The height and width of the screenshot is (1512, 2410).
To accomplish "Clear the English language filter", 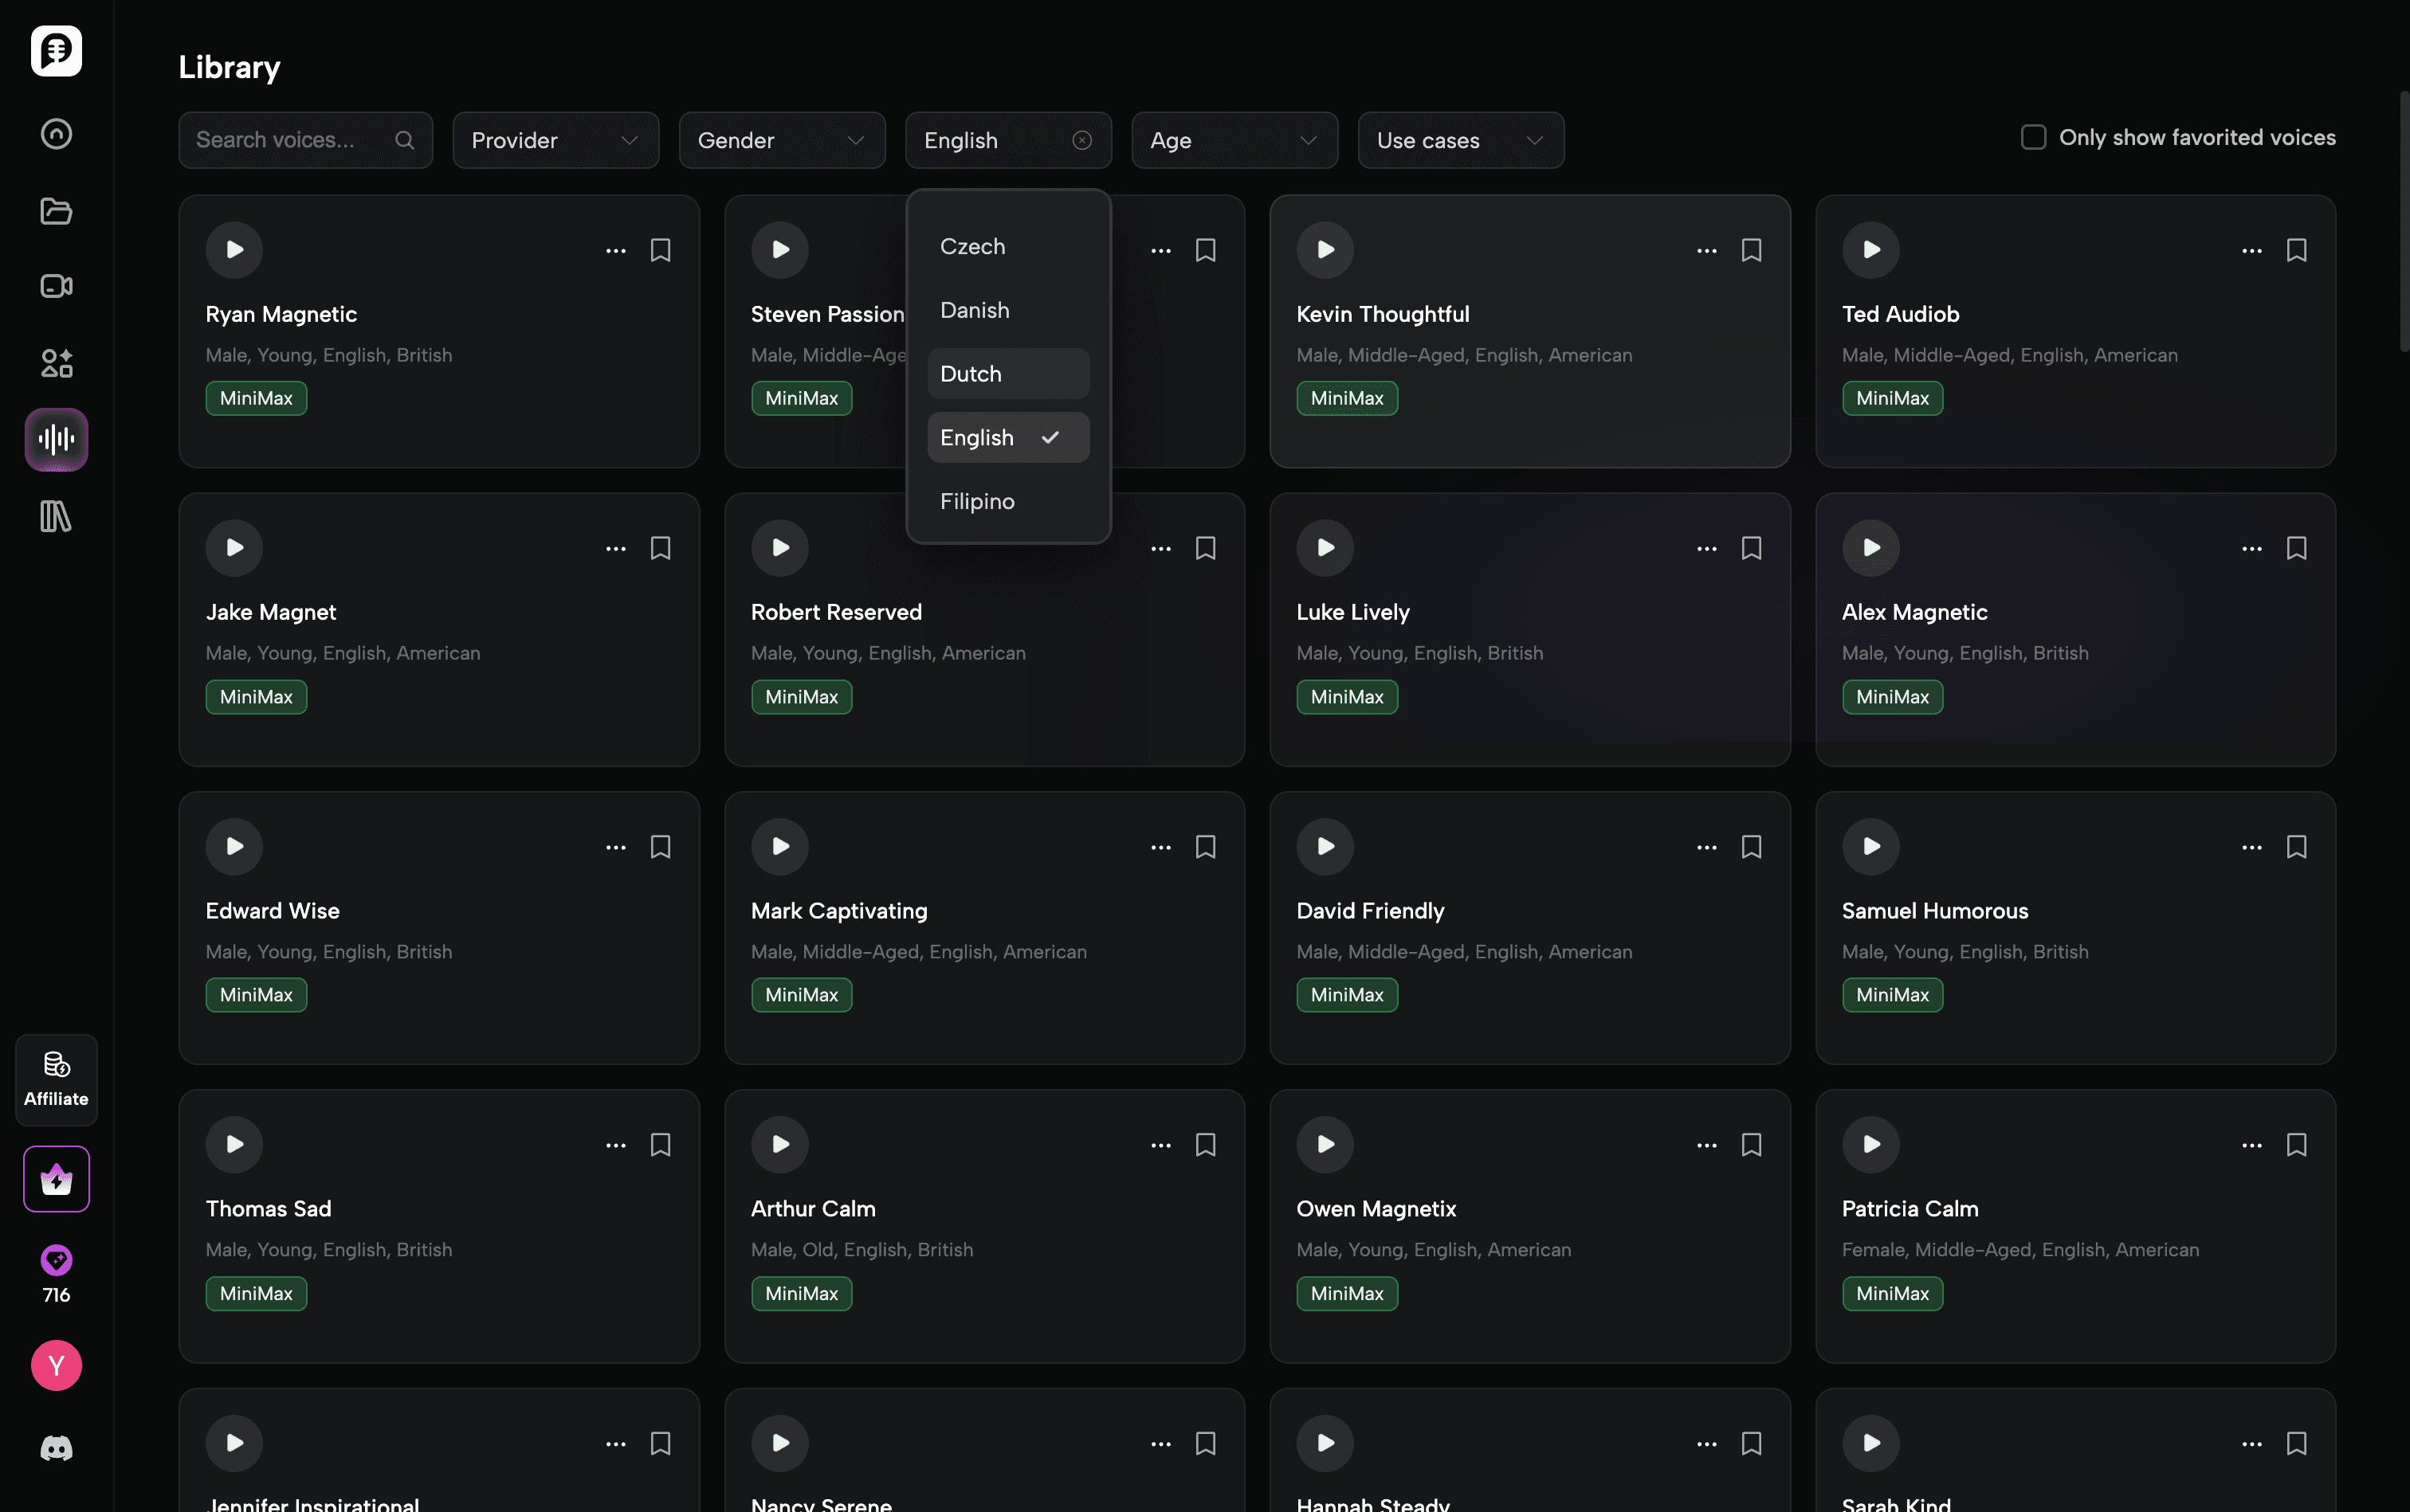I will tap(1081, 140).
